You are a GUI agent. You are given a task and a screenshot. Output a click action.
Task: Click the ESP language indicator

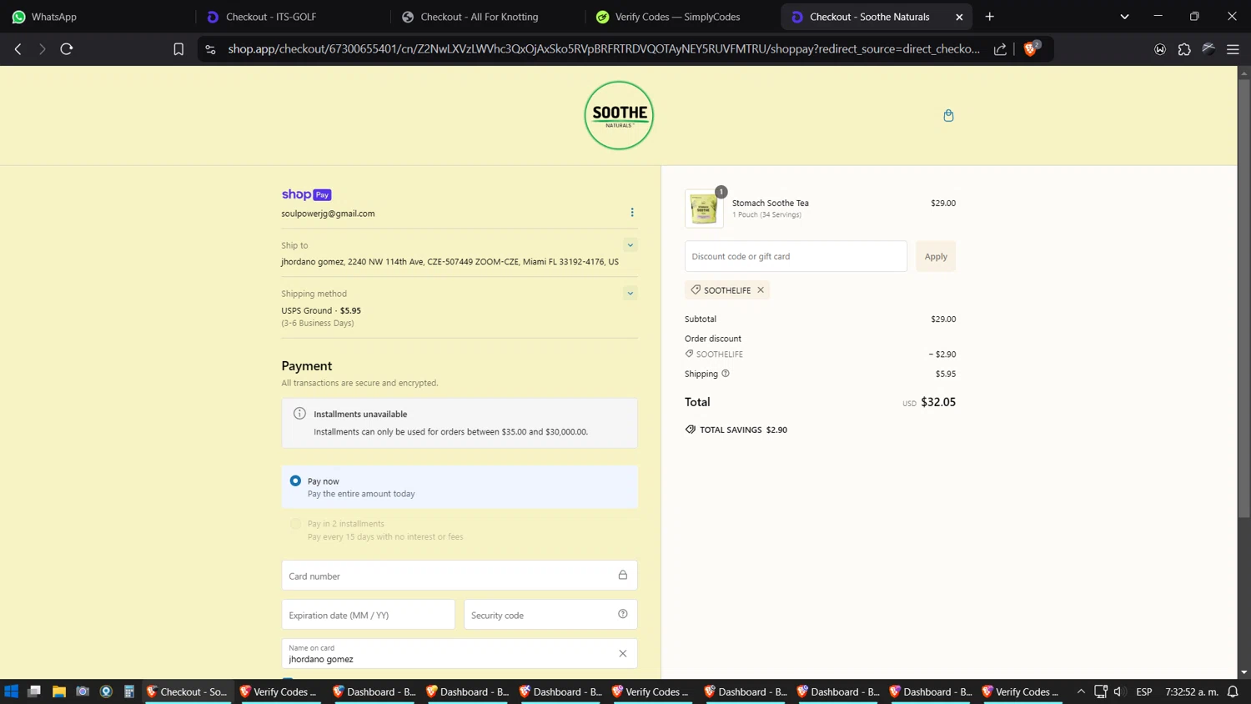[1144, 691]
